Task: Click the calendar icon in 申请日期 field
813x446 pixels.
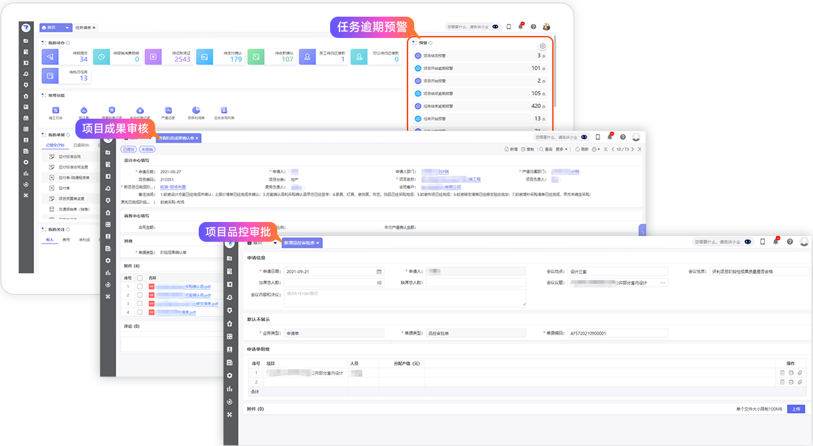Action: point(379,272)
